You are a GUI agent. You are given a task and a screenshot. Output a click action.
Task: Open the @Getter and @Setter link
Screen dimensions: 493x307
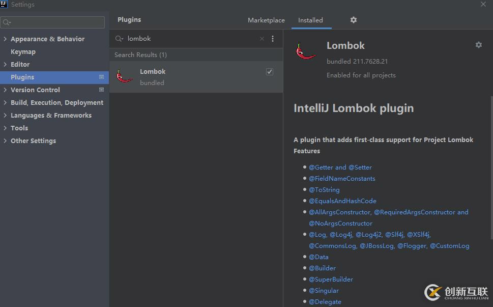coord(340,168)
